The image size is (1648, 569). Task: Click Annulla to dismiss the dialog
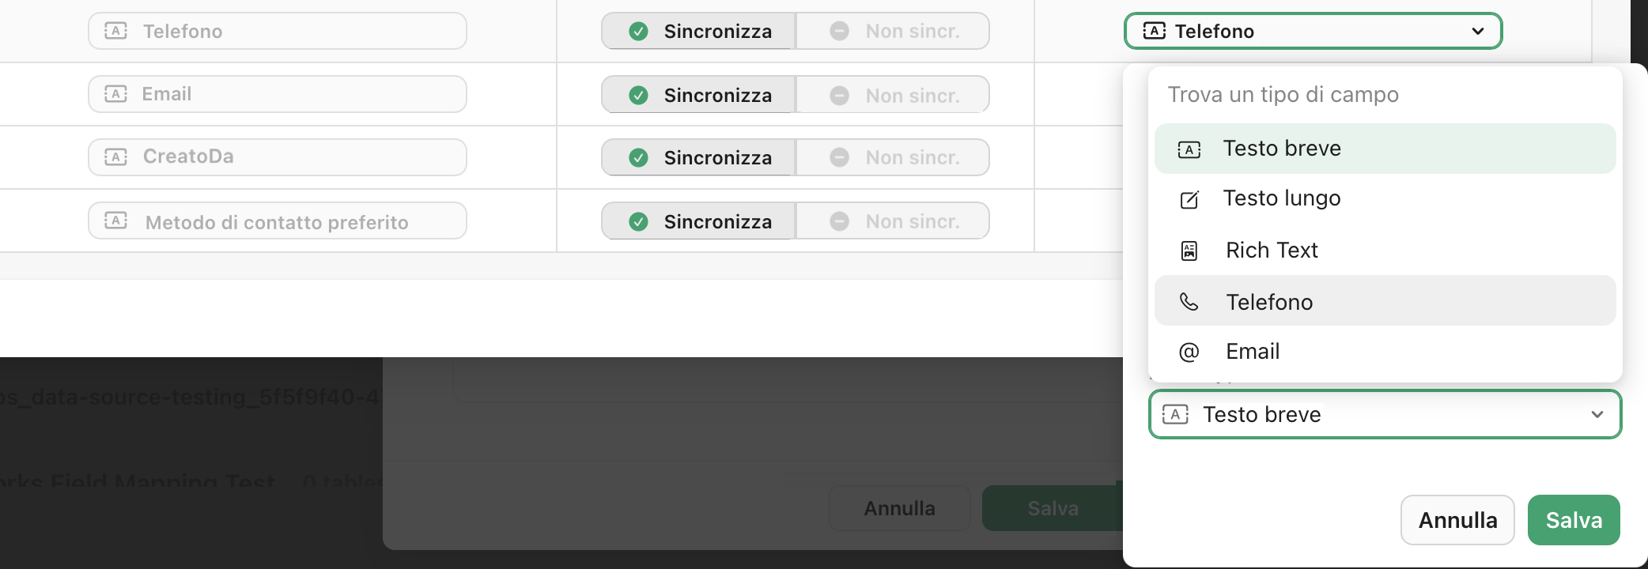click(x=1457, y=519)
